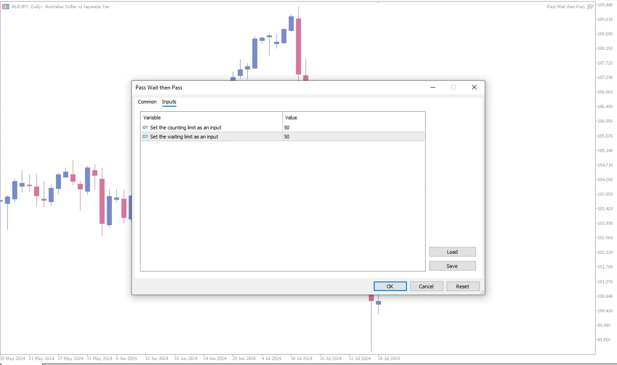This screenshot has height=365, width=617.
Task: Click the Load button
Action: coord(452,252)
